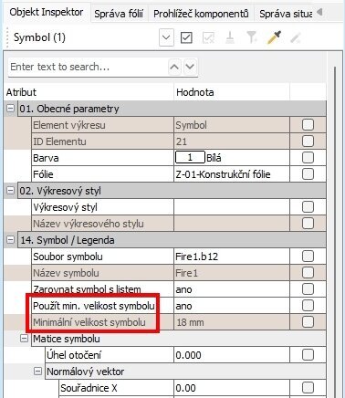
Task: Tick the checkbox for Výkresový styl row
Action: 308,207
